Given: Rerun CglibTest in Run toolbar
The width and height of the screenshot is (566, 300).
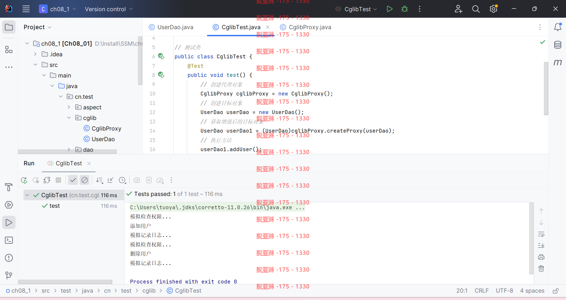Looking at the screenshot, I should pos(24,180).
